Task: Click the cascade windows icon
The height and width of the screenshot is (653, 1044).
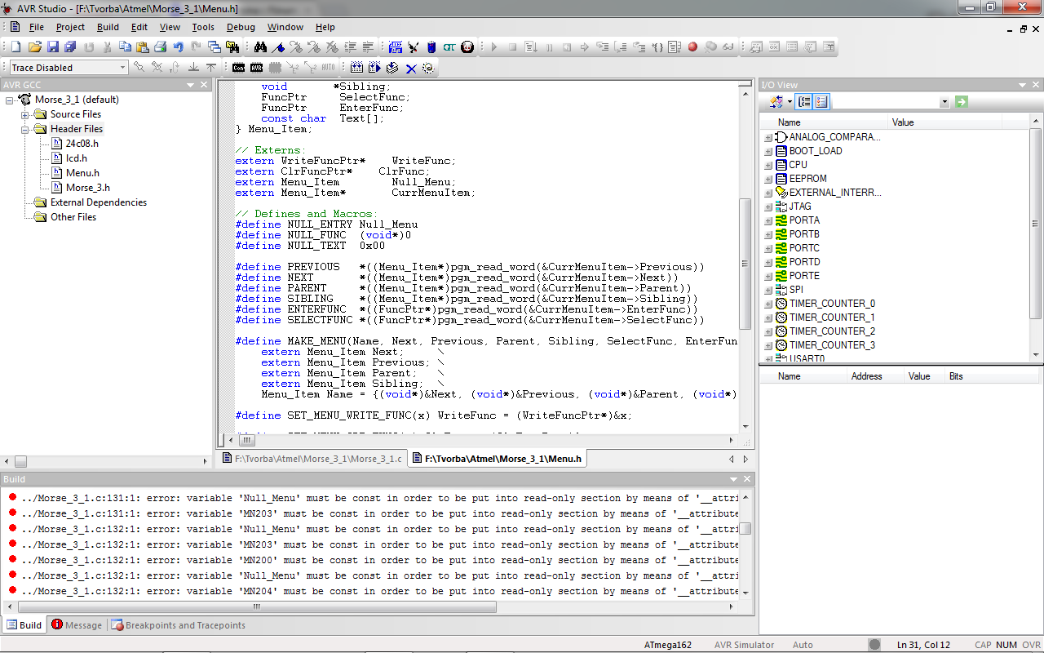Action: click(x=214, y=47)
